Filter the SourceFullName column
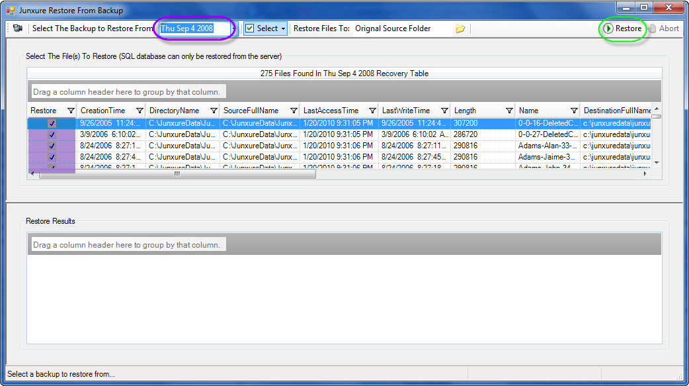Image resolution: width=689 pixels, height=386 pixels. [294, 111]
